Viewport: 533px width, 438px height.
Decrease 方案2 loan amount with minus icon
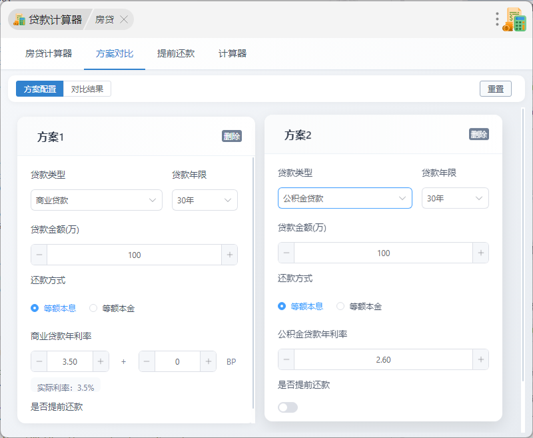[x=286, y=253]
